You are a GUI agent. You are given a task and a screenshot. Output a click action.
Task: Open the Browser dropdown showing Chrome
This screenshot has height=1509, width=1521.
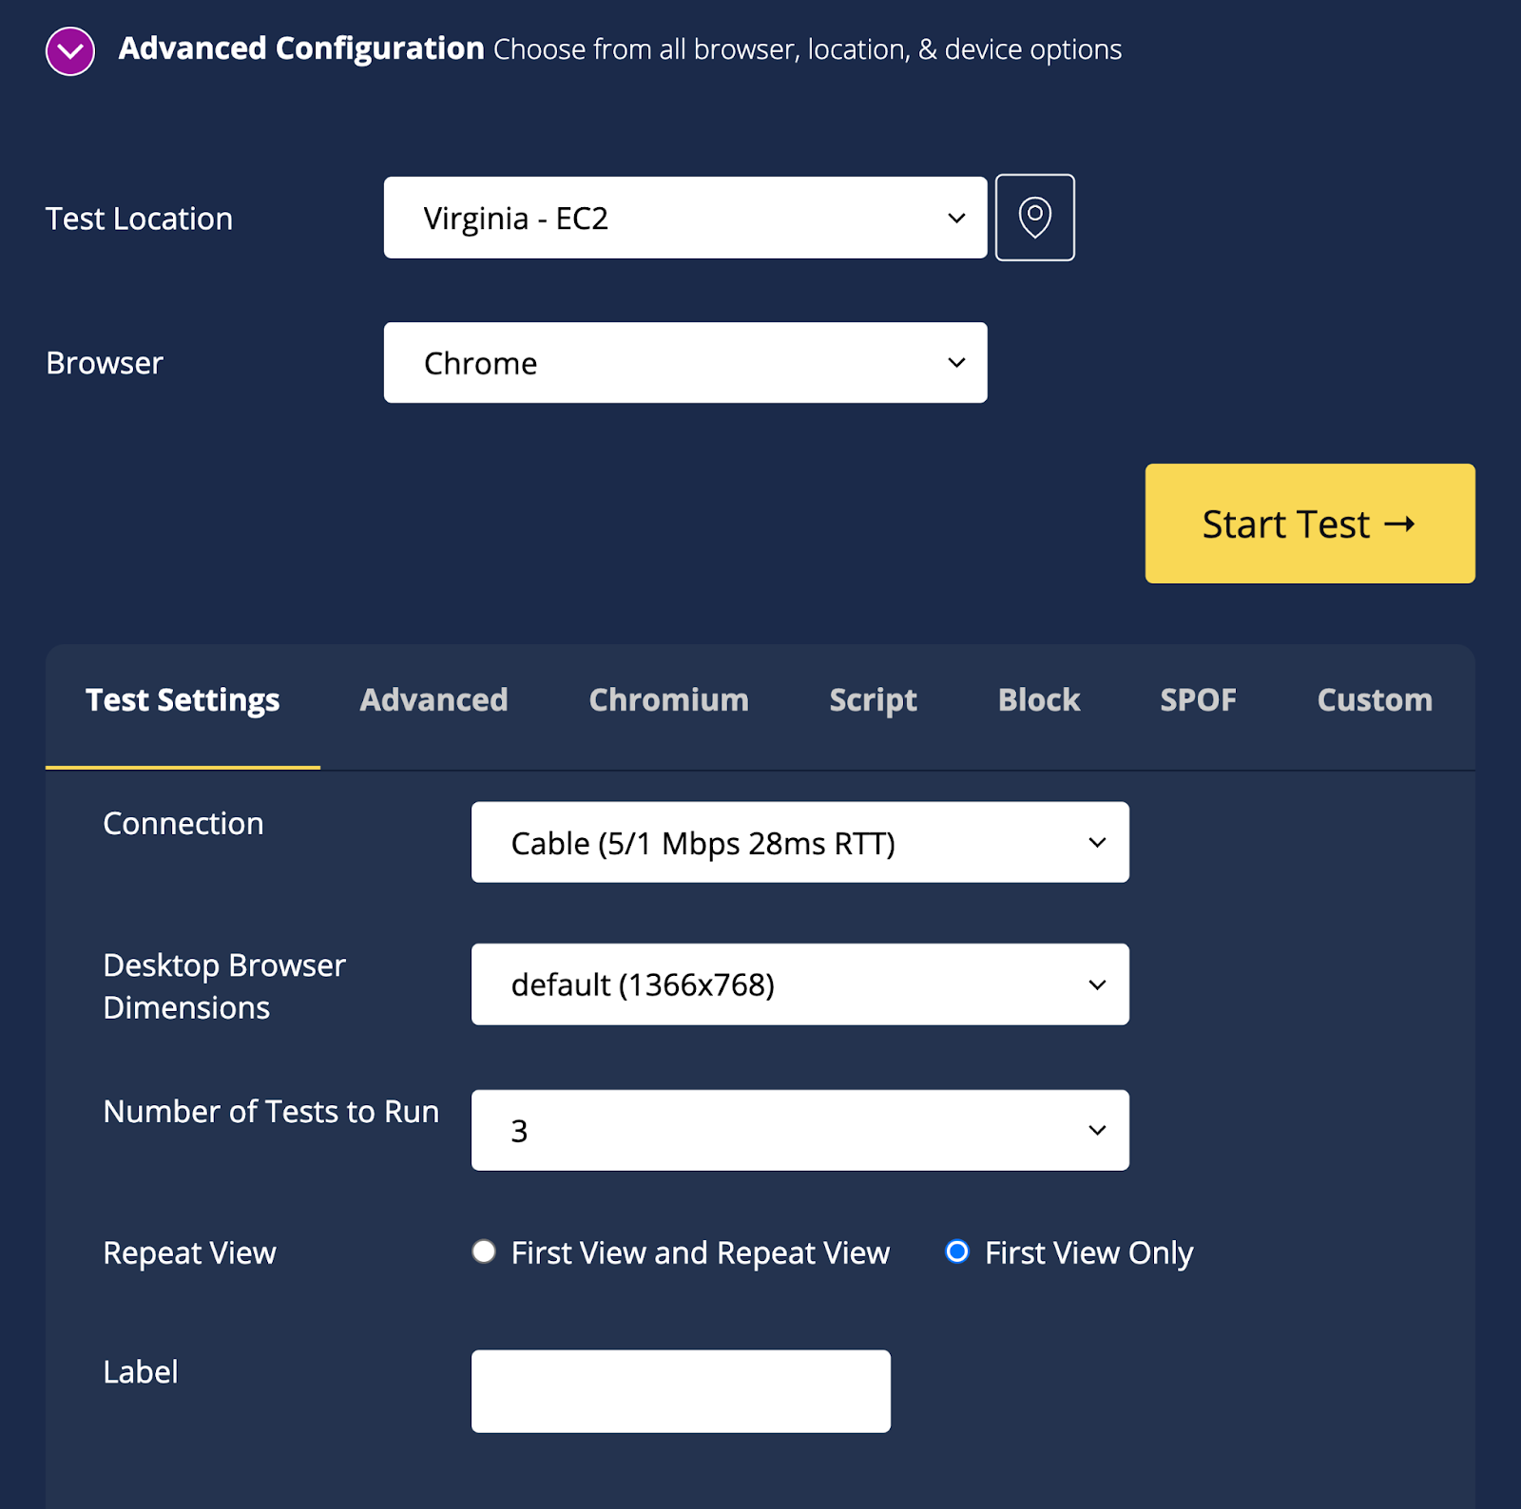pyautogui.click(x=684, y=363)
